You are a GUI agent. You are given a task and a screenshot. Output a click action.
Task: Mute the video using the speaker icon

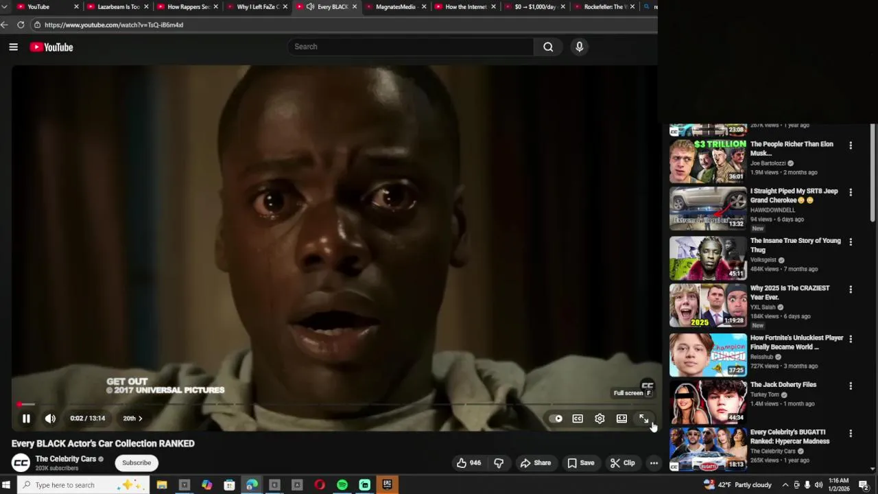click(50, 419)
